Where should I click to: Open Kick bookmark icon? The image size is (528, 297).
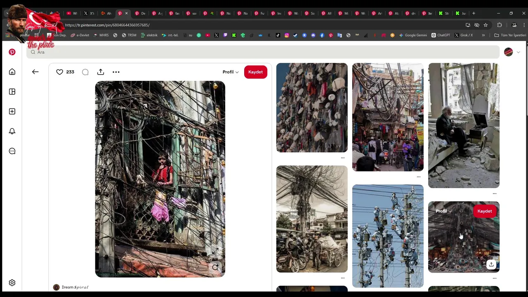point(234,35)
